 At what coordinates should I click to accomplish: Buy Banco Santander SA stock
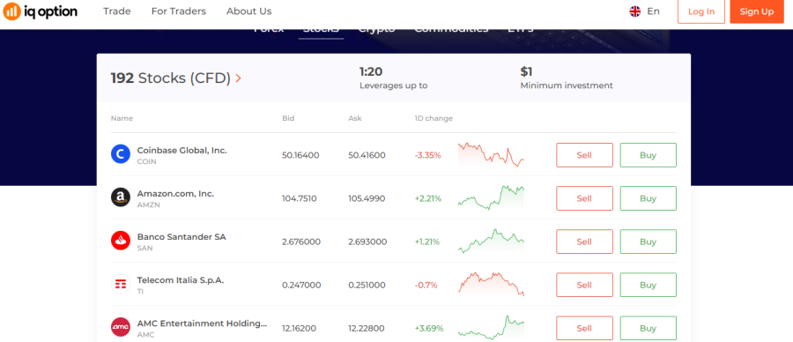(x=648, y=242)
